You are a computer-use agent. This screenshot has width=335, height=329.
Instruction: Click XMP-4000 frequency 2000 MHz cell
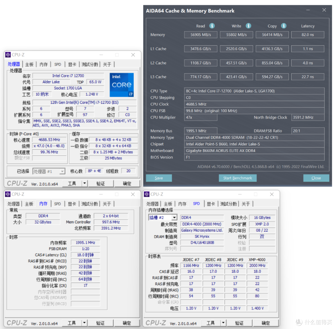[x=257, y=265]
